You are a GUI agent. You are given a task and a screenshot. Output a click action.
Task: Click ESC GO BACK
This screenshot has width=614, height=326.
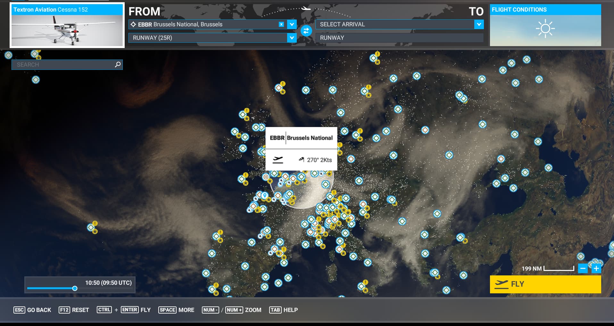tap(32, 310)
